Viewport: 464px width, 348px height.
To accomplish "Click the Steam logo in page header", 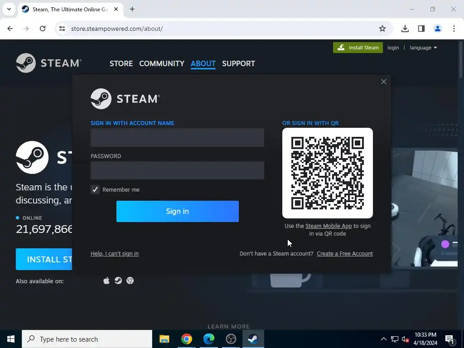I will 49,63.
